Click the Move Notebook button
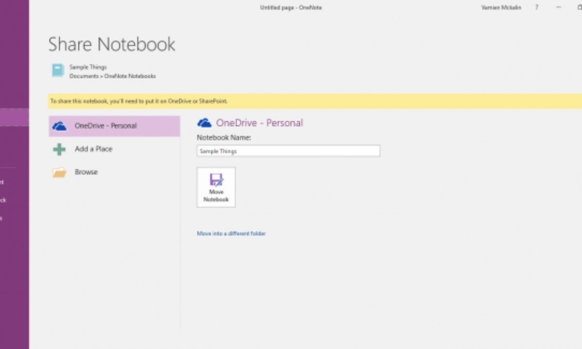 point(216,187)
